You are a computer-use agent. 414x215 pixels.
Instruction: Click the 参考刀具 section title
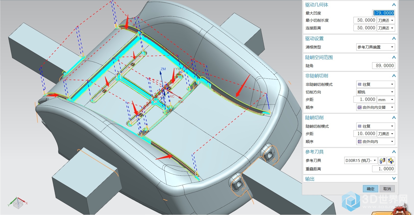tap(314, 152)
